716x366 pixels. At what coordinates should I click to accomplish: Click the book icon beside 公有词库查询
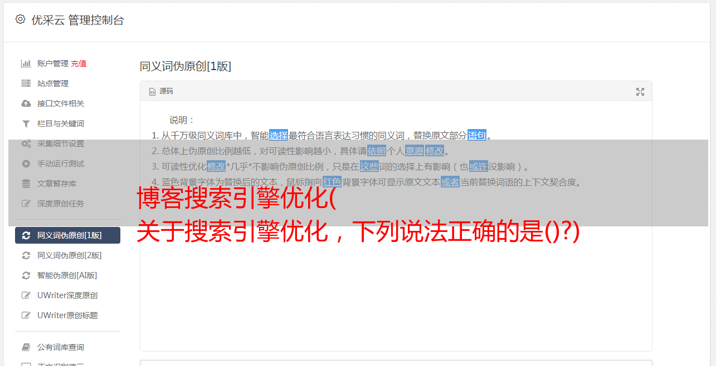point(26,347)
